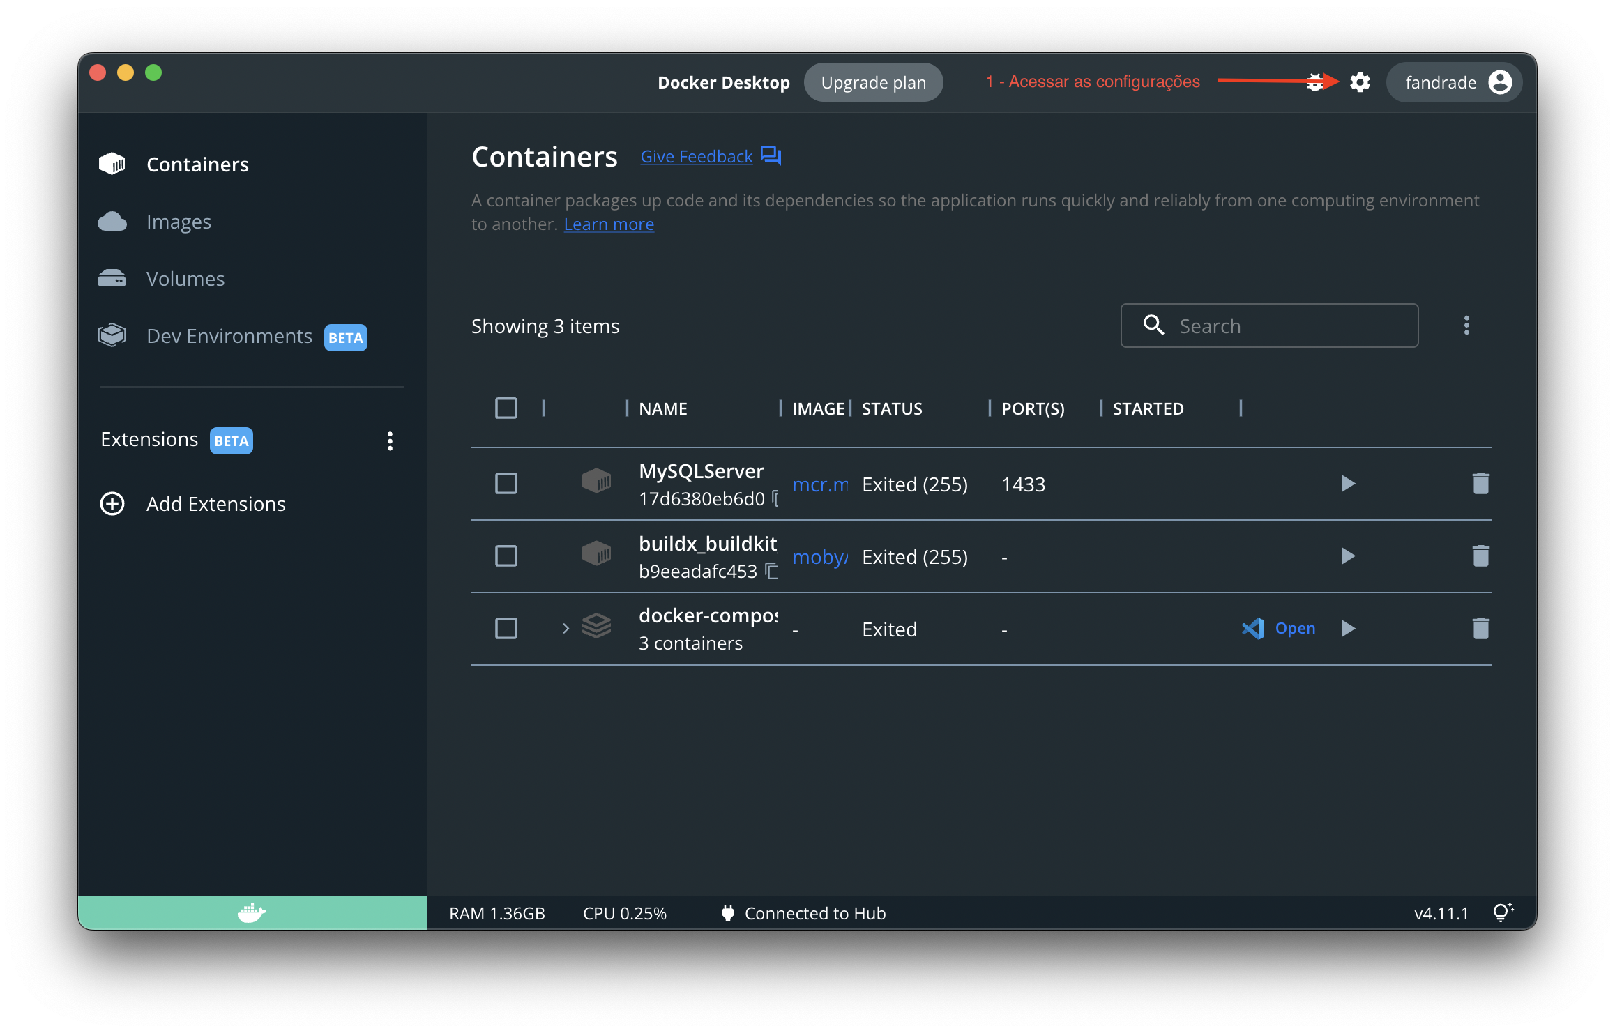Start the docker-compose stack
This screenshot has width=1615, height=1033.
point(1348,628)
